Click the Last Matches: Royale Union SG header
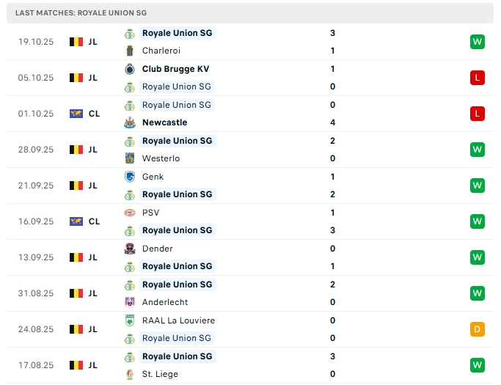Screen dimensions: 501x385 (81, 13)
